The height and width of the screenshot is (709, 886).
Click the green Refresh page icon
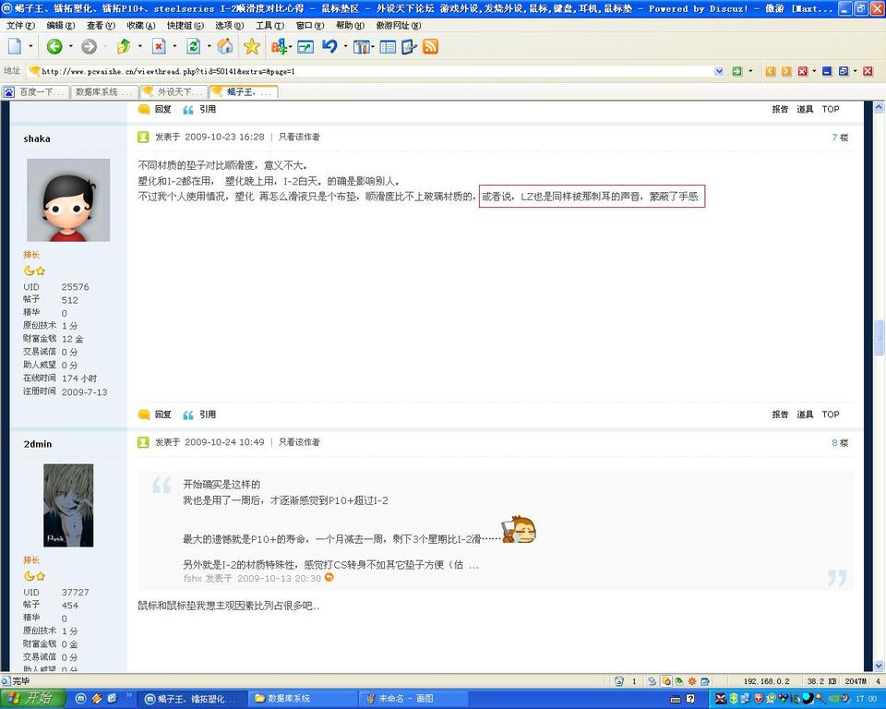pyautogui.click(x=193, y=46)
